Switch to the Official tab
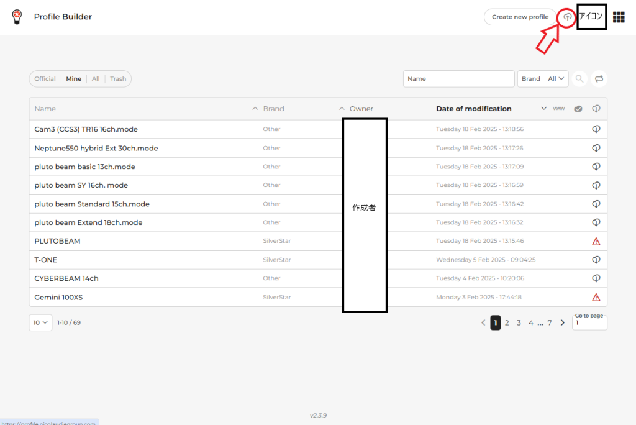The image size is (636, 425). point(45,79)
